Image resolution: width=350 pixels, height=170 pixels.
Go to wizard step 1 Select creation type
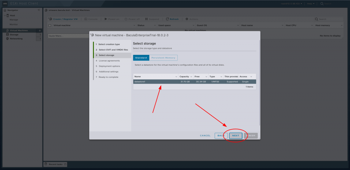(109, 44)
